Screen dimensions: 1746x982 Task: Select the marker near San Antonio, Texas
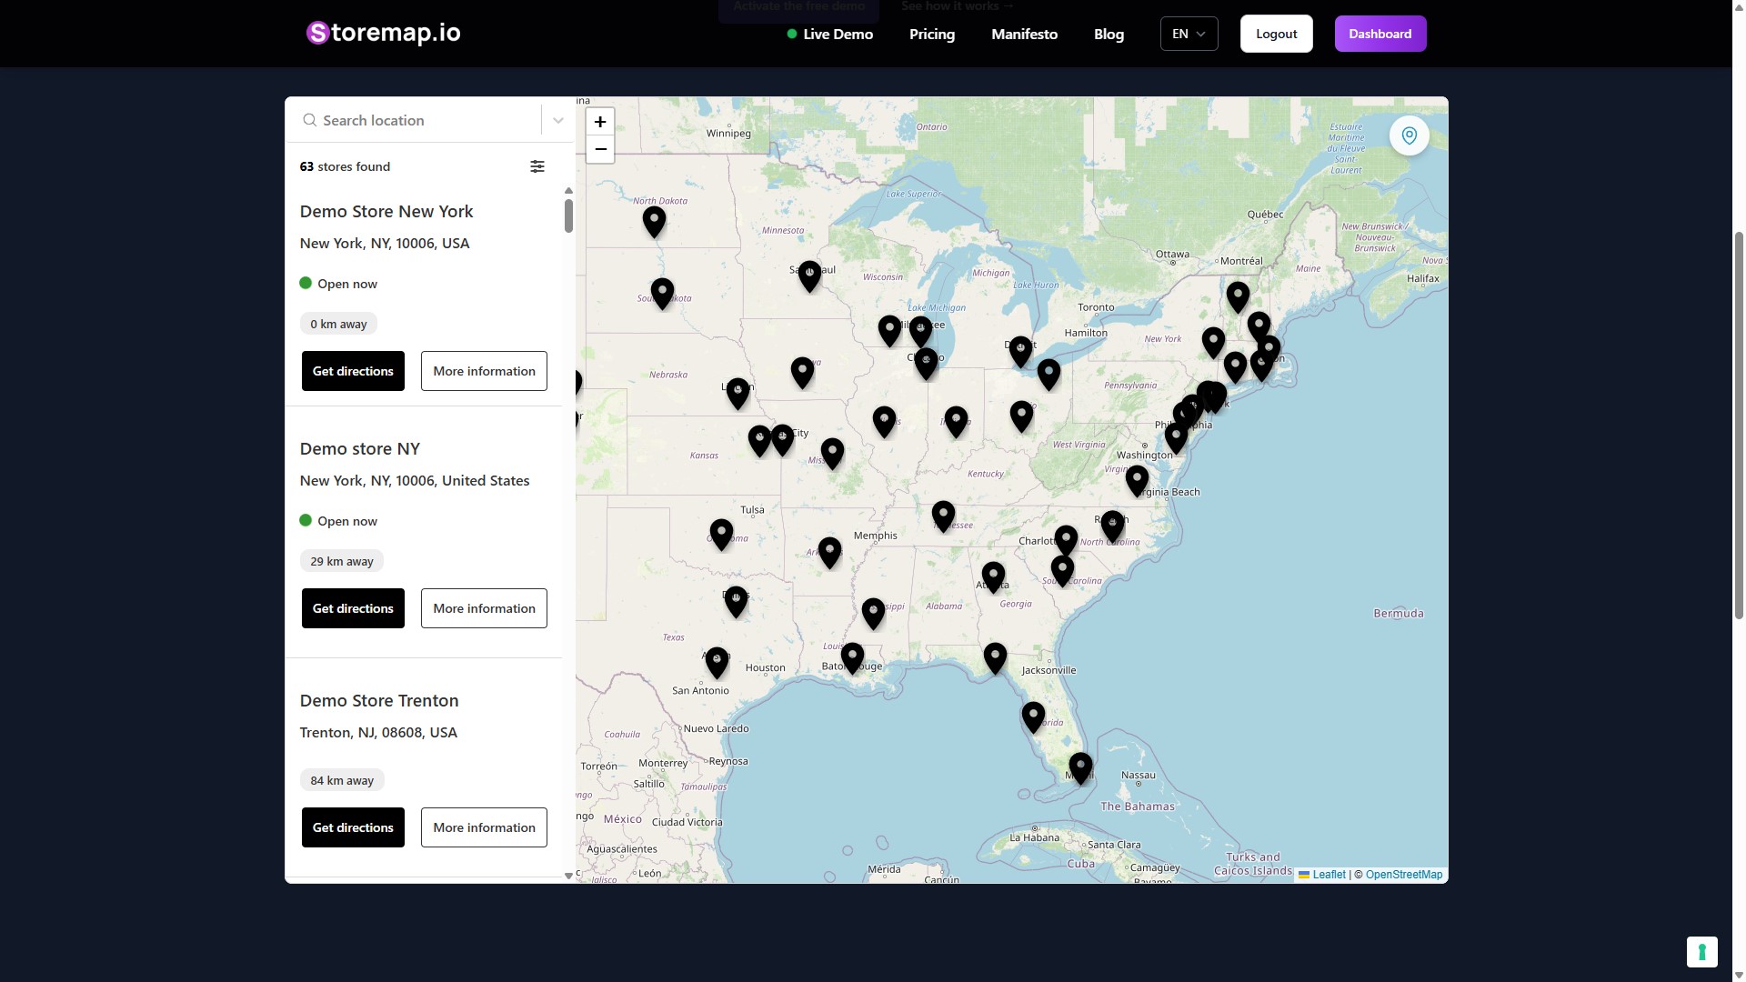tap(717, 661)
